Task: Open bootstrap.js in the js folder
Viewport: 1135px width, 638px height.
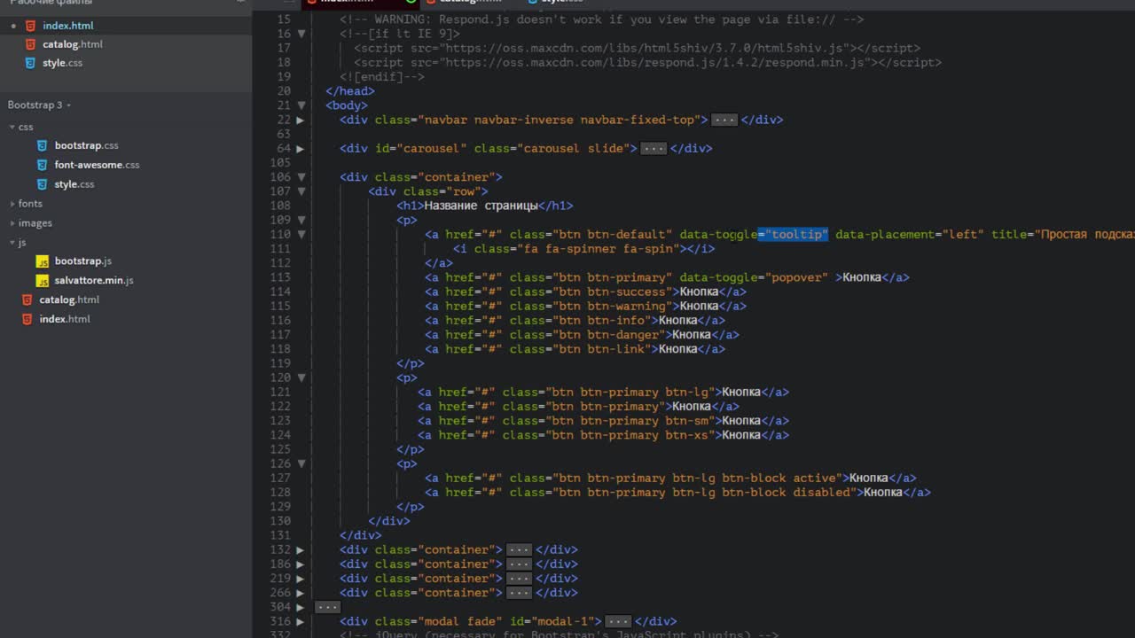Action: (82, 261)
